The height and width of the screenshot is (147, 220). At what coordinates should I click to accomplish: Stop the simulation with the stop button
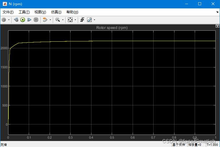point(36,20)
